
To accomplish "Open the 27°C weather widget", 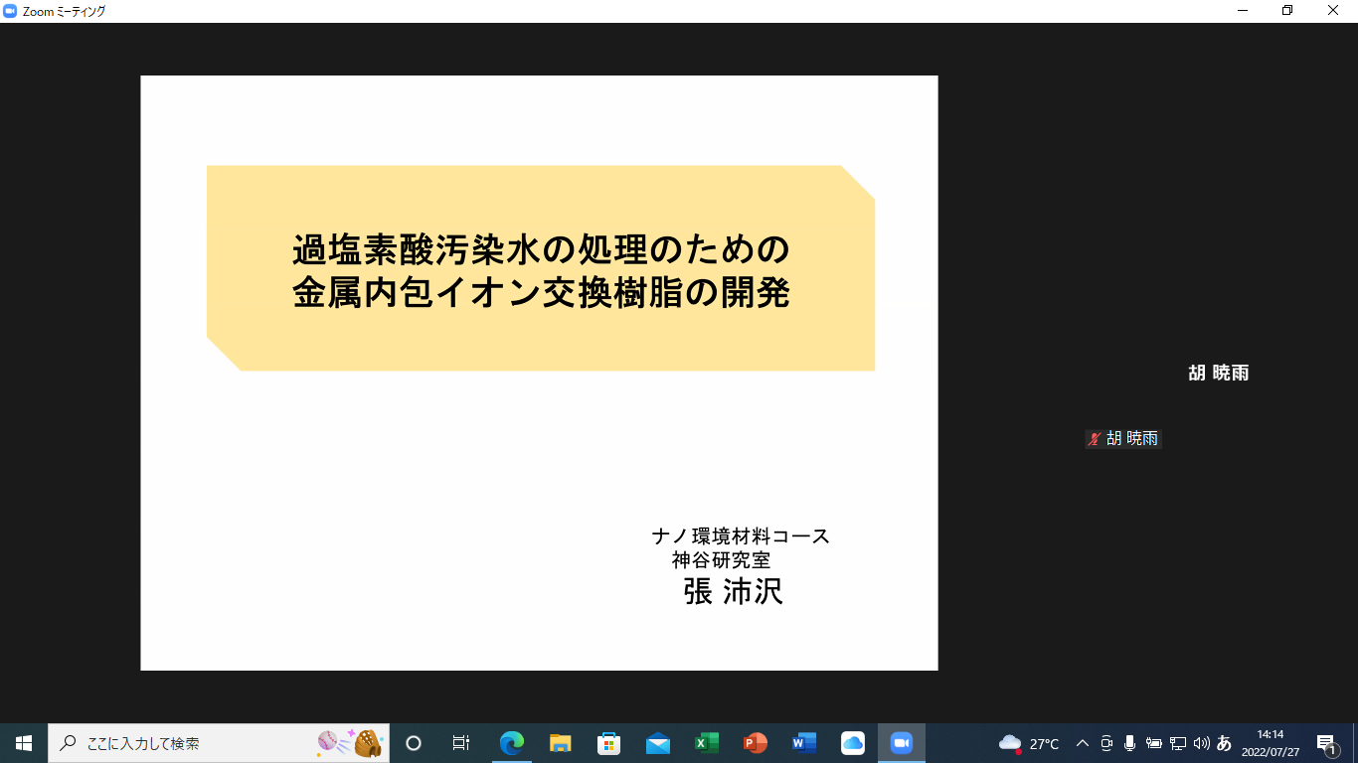I will tap(1029, 743).
